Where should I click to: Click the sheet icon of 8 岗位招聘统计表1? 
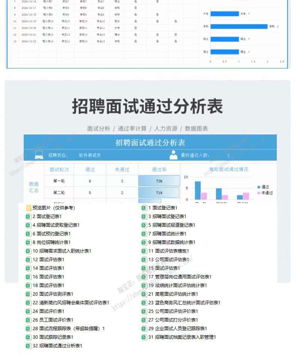28,242
